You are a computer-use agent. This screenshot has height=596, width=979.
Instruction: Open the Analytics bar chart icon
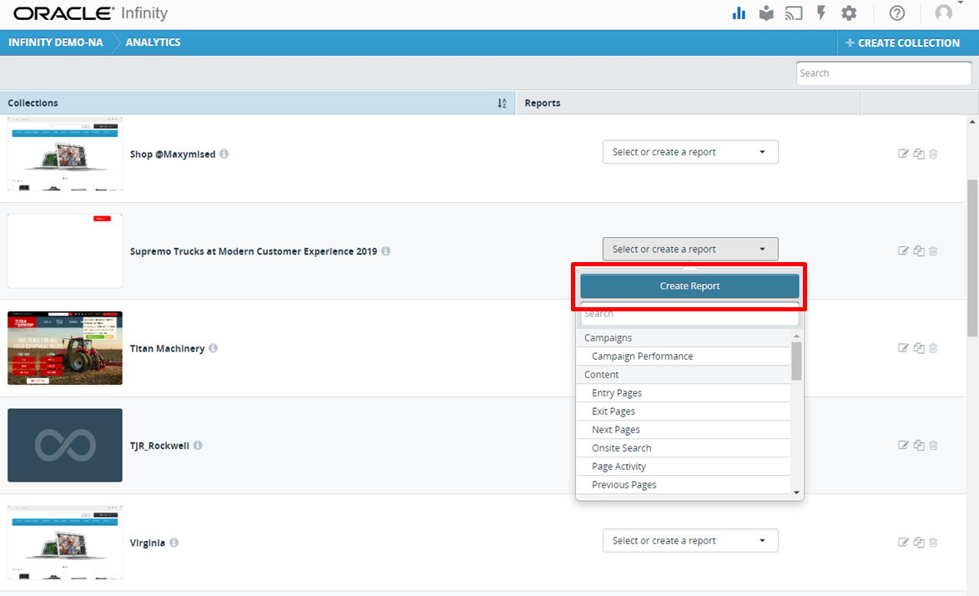(x=739, y=13)
